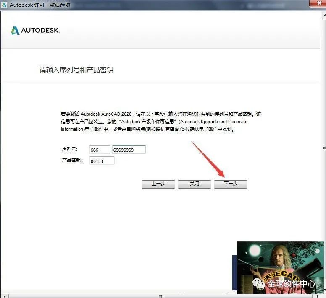Screen dimensions: 326x298
Task: Click the serial number field containing 69696969
Action: [129, 150]
